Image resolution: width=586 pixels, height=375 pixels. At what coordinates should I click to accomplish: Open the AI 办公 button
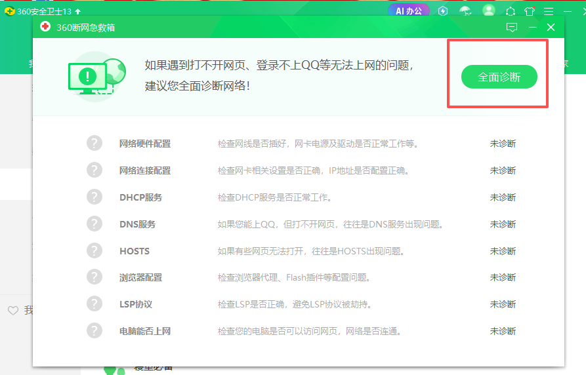point(408,10)
